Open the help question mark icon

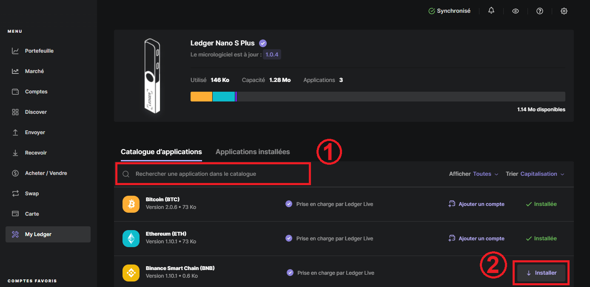[540, 11]
